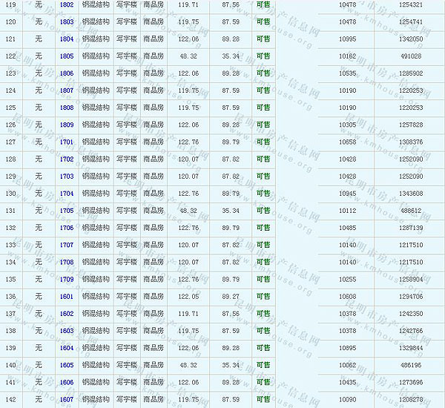
Task: Select the total price cell 1343608
Action: pos(410,194)
